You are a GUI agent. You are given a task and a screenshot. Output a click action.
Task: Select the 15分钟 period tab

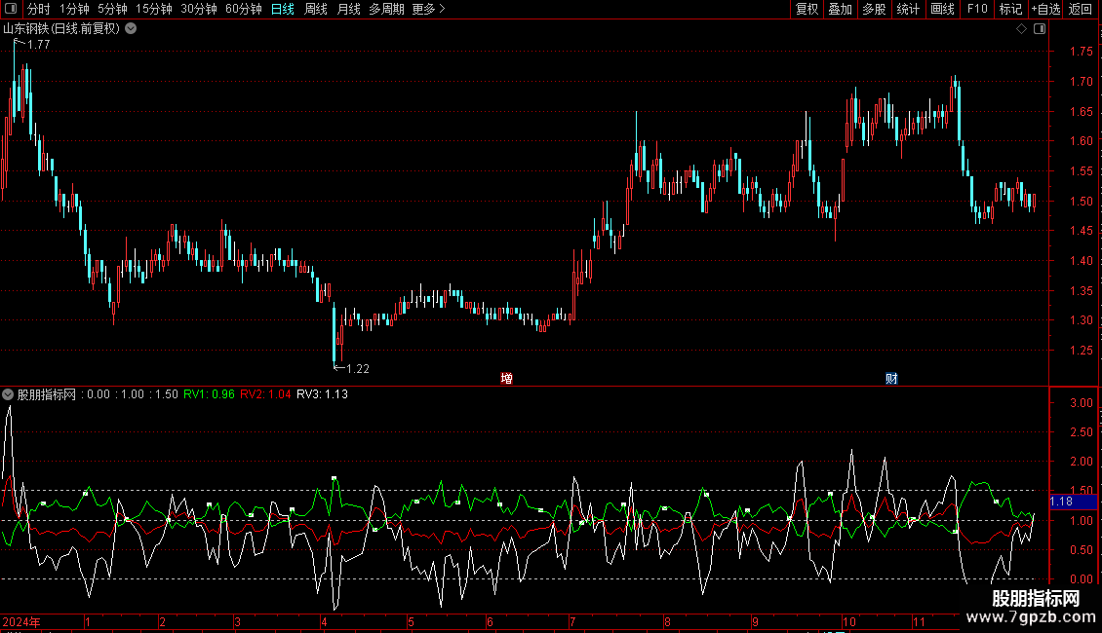[x=154, y=9]
